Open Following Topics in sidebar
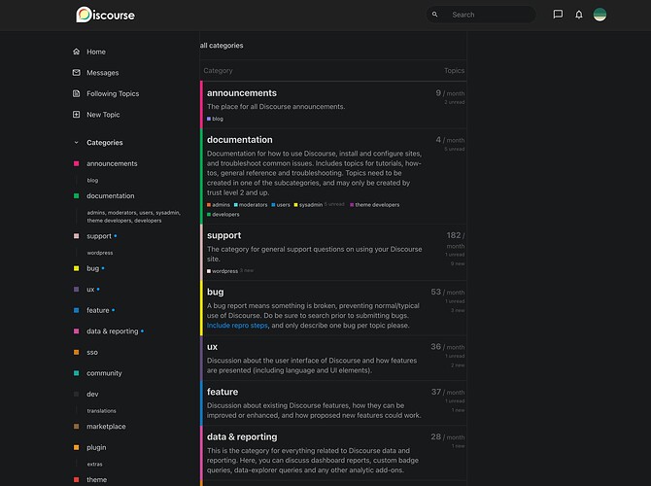651x486 pixels. 113,94
